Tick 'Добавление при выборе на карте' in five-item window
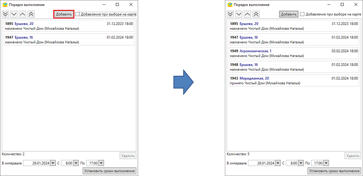The width and height of the screenshot is (363, 176). point(302,14)
